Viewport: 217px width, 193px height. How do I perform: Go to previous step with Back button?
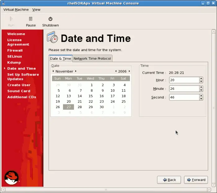pos(169,180)
